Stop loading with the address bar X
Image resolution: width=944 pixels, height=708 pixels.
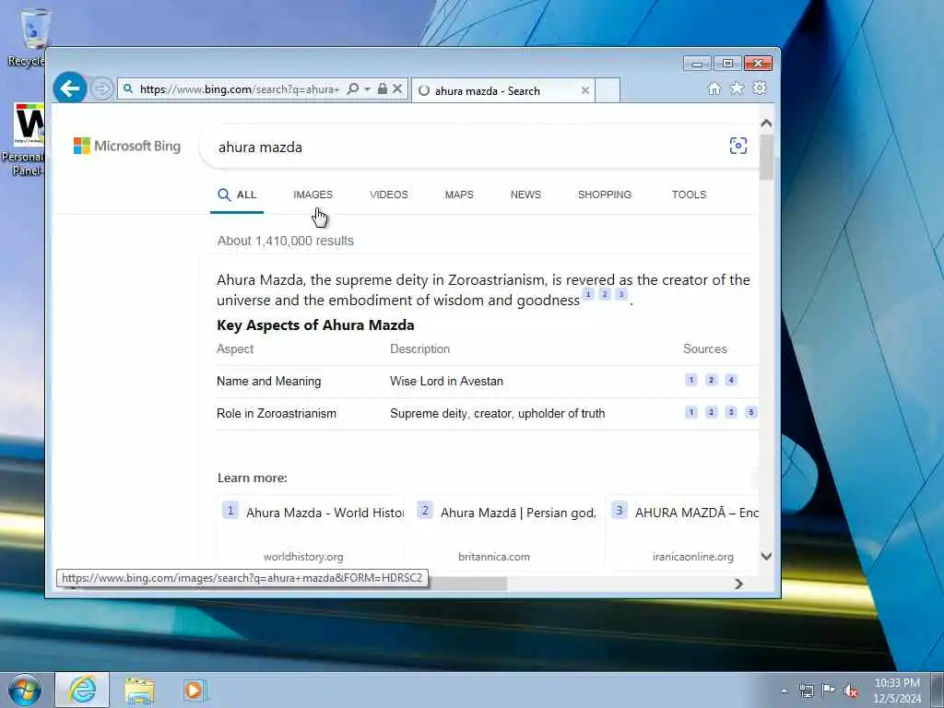pyautogui.click(x=397, y=89)
